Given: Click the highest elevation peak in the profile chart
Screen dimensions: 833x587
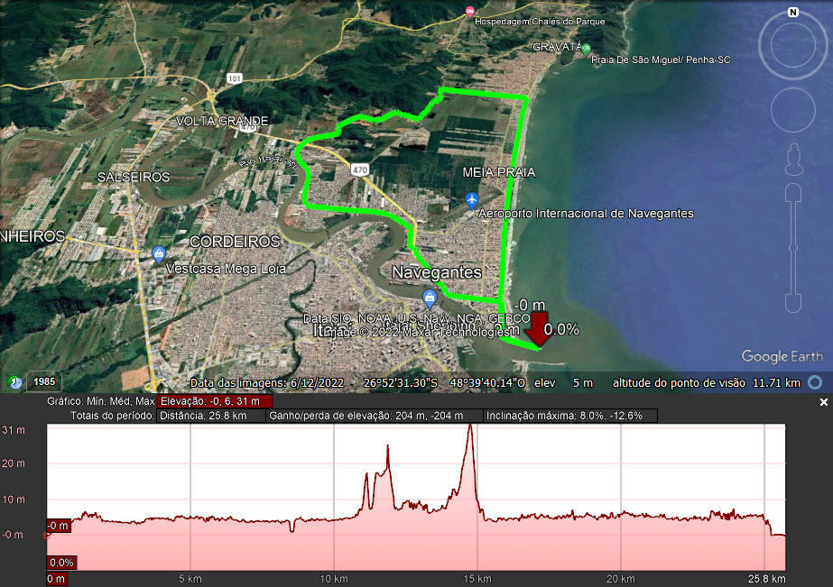Looking at the screenshot, I should (x=470, y=426).
